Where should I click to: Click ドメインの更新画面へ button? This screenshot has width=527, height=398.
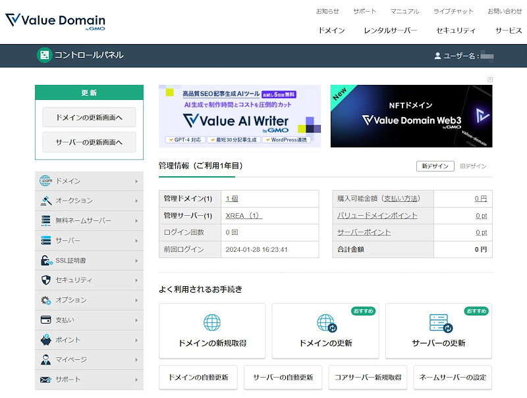click(89, 117)
